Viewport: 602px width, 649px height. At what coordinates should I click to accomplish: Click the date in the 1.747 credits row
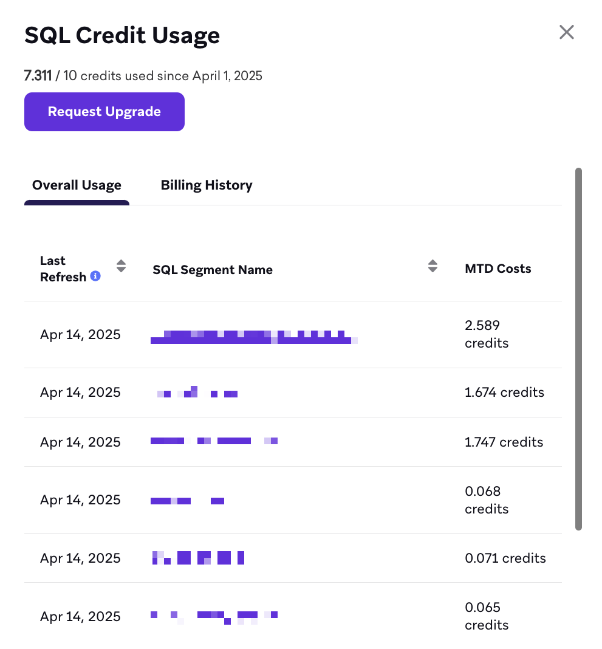coord(80,442)
